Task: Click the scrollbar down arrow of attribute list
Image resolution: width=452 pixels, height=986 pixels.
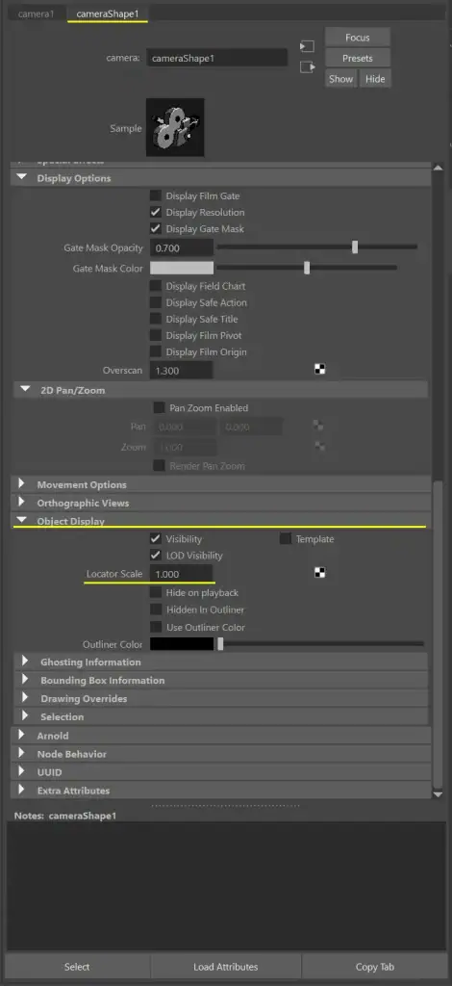Action: [x=438, y=794]
